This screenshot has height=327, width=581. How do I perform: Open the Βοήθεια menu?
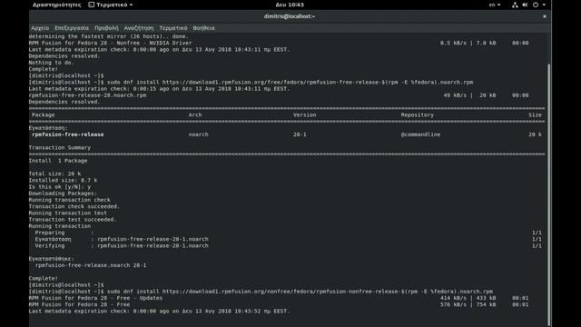point(203,28)
